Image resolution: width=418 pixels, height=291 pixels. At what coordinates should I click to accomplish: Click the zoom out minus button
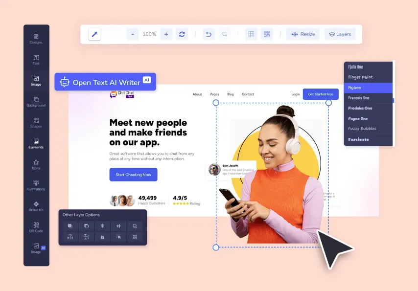click(132, 34)
